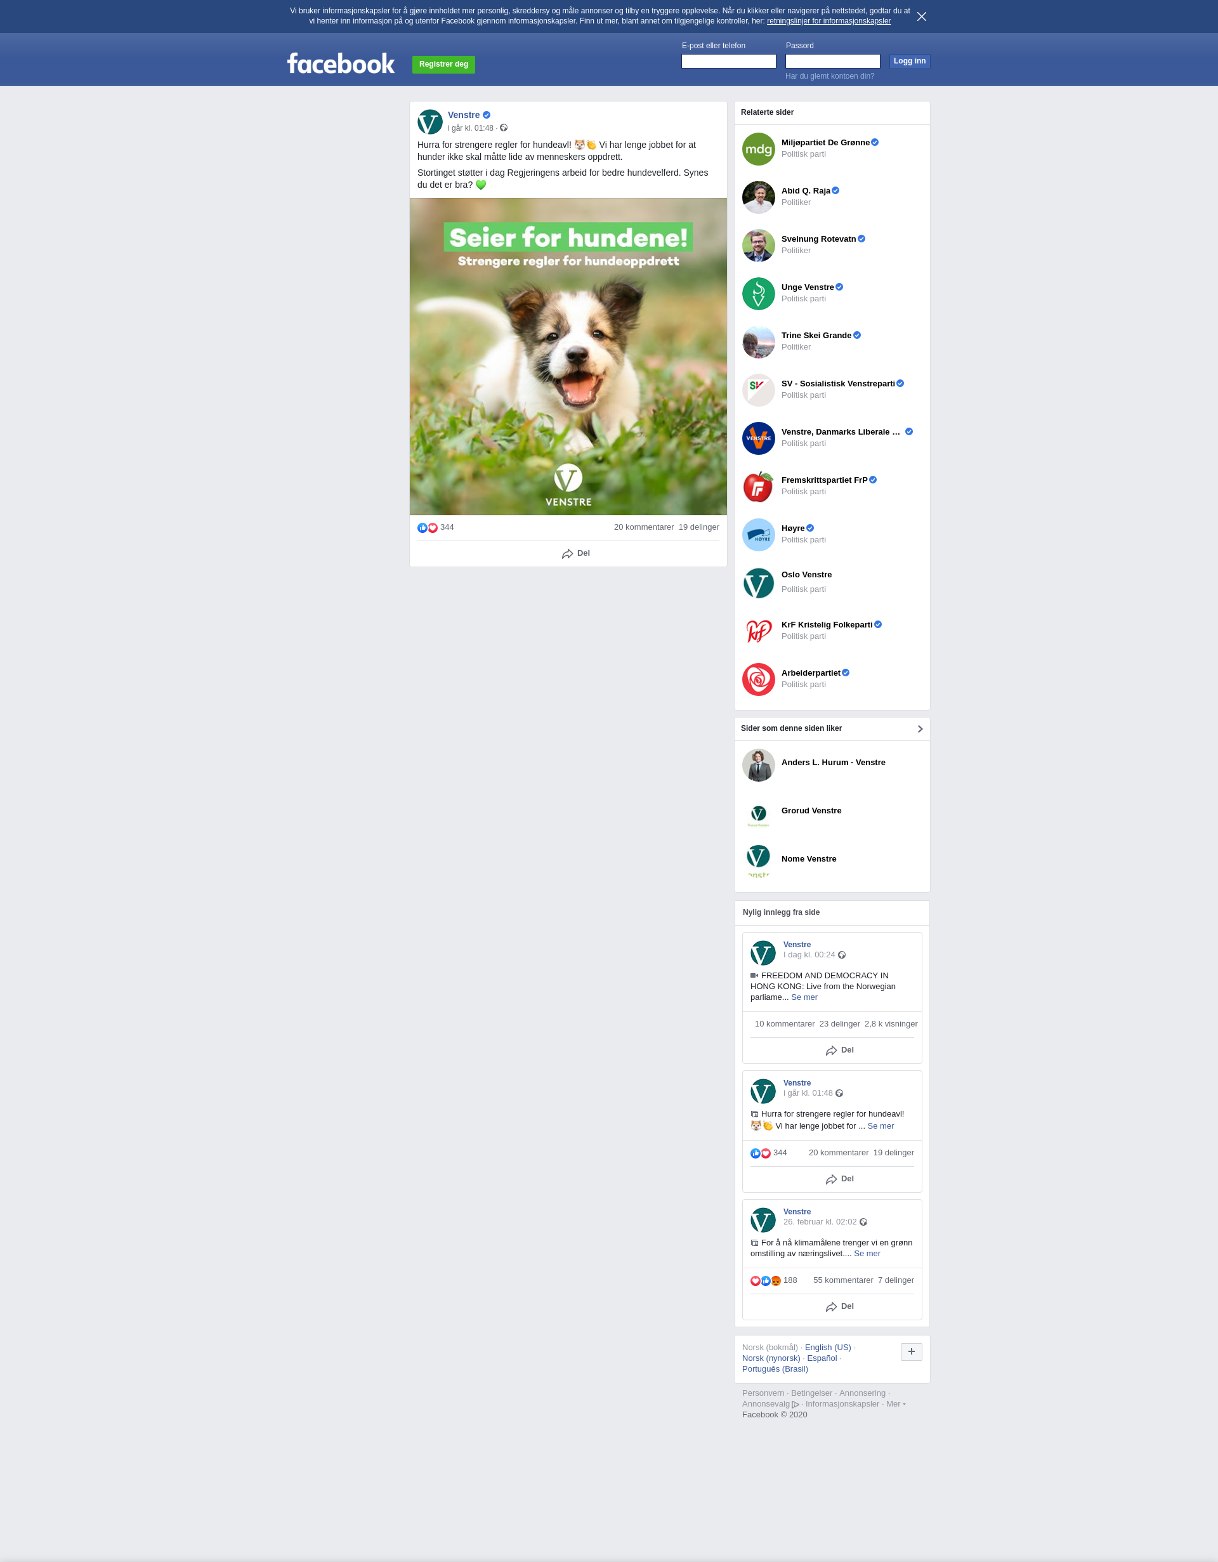This screenshot has height=1562, width=1218.
Task: Expand Hong Kong post with Se mer
Action: coord(804,997)
